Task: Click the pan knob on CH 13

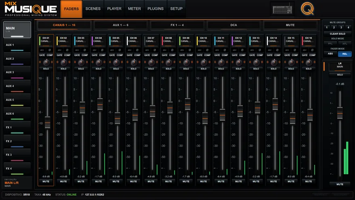Action: [256, 62]
